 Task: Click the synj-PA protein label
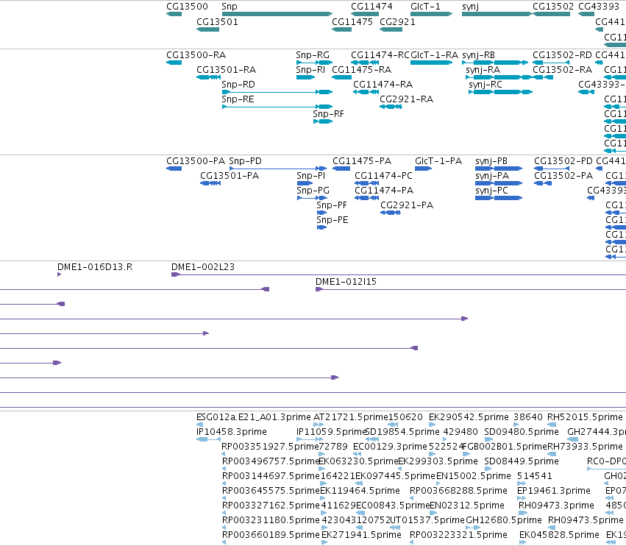[x=492, y=176]
